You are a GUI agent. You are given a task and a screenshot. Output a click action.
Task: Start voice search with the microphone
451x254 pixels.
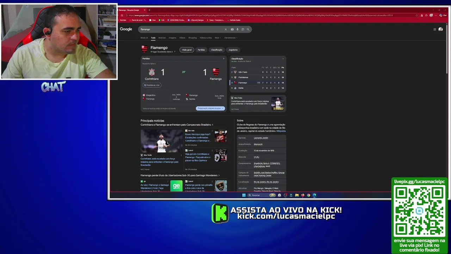point(237,29)
